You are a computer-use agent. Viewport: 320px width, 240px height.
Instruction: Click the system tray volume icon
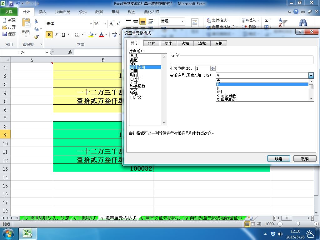pyautogui.click(x=280, y=234)
